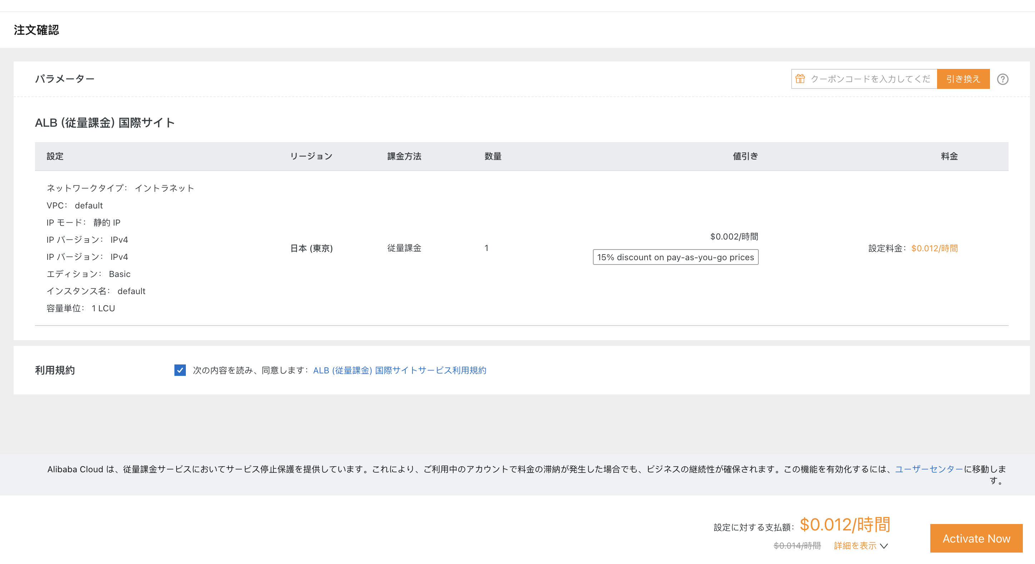Open the パラメーター section

65,79
